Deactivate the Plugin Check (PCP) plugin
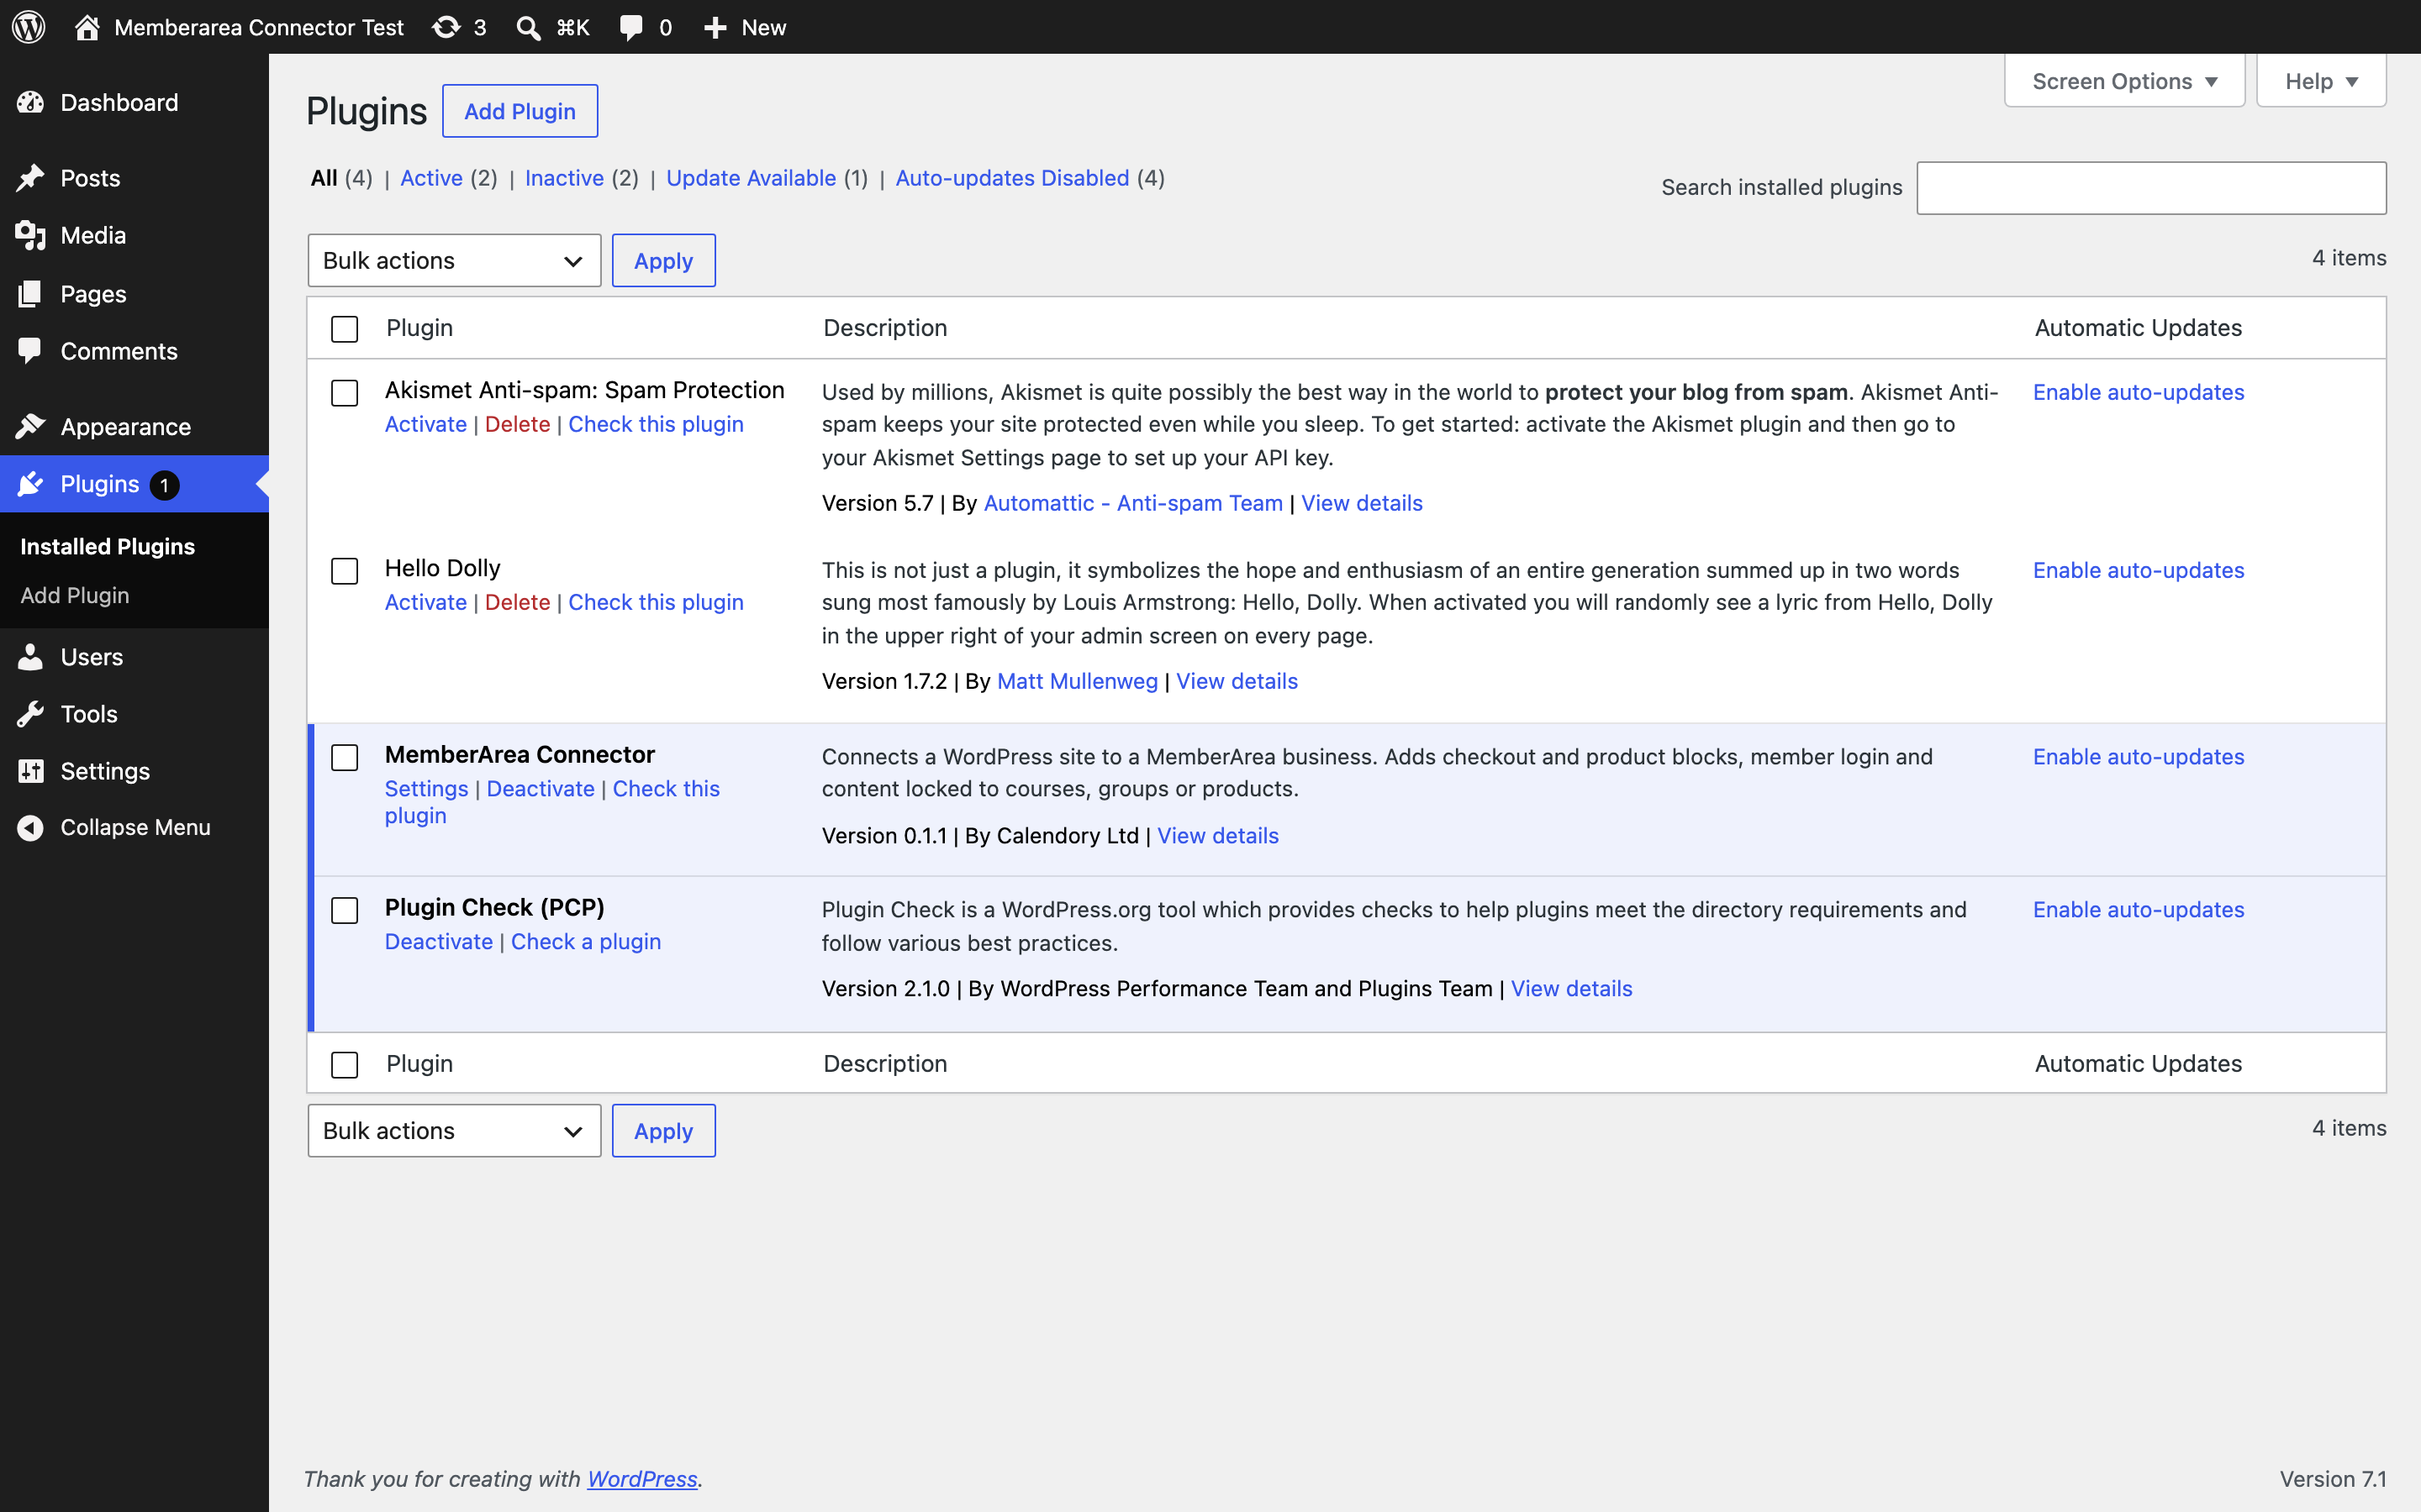This screenshot has width=2421, height=1512. [x=439, y=942]
